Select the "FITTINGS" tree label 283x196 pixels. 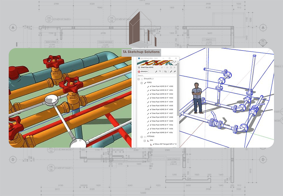tap(151, 136)
